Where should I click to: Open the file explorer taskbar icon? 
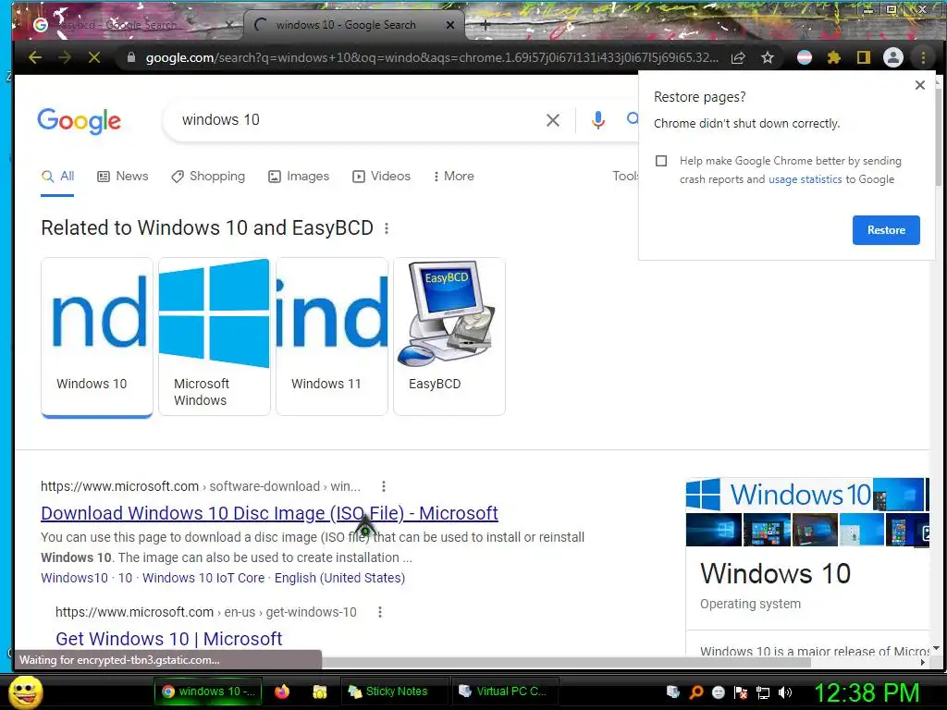pos(319,692)
